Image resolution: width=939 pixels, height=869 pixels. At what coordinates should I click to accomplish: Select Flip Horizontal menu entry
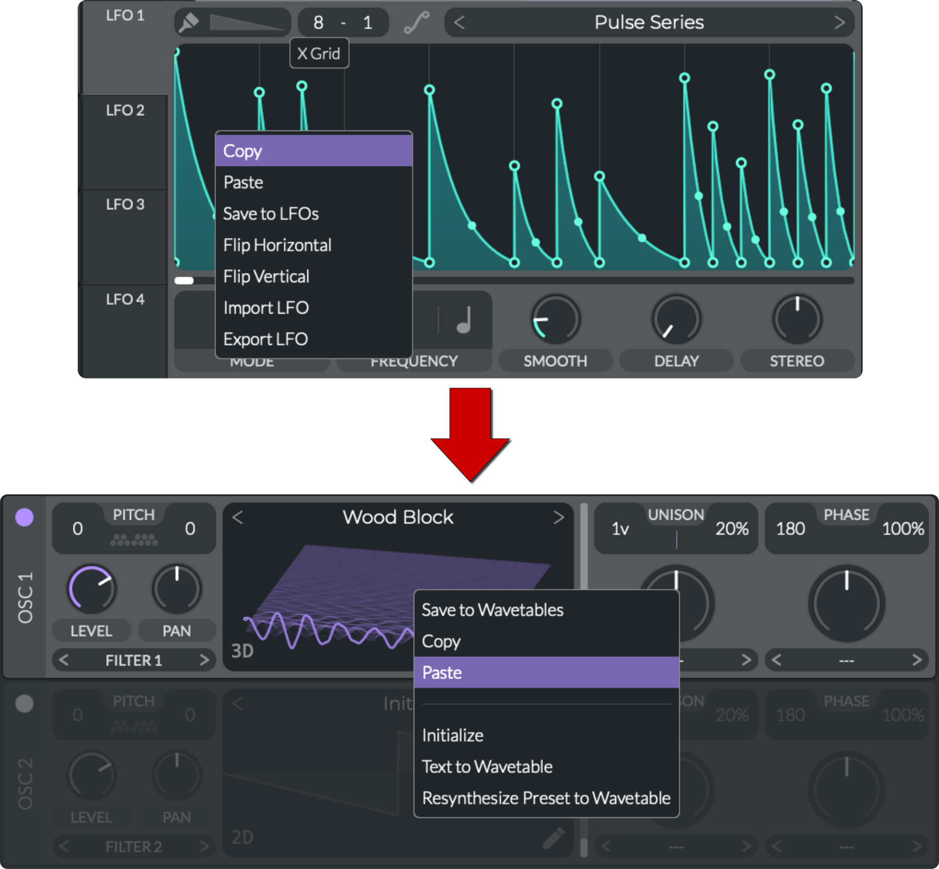tap(314, 245)
